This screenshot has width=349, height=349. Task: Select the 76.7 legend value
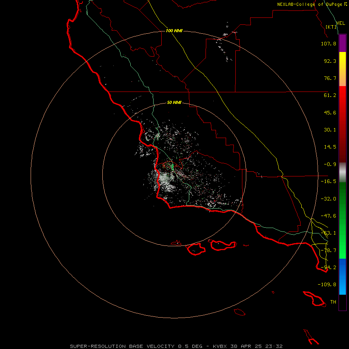[x=330, y=78]
